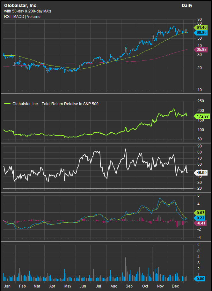Screen dimensions: 212x291
Task: Select the magenta -0.41 histogram tag
Action: pyautogui.click(x=201, y=223)
